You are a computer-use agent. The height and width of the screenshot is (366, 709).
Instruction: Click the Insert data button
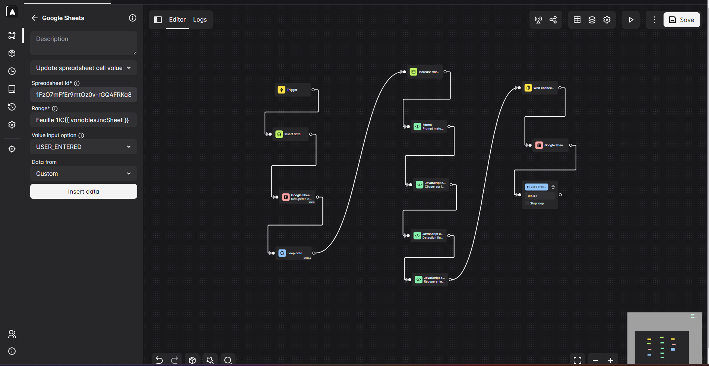pyautogui.click(x=83, y=191)
